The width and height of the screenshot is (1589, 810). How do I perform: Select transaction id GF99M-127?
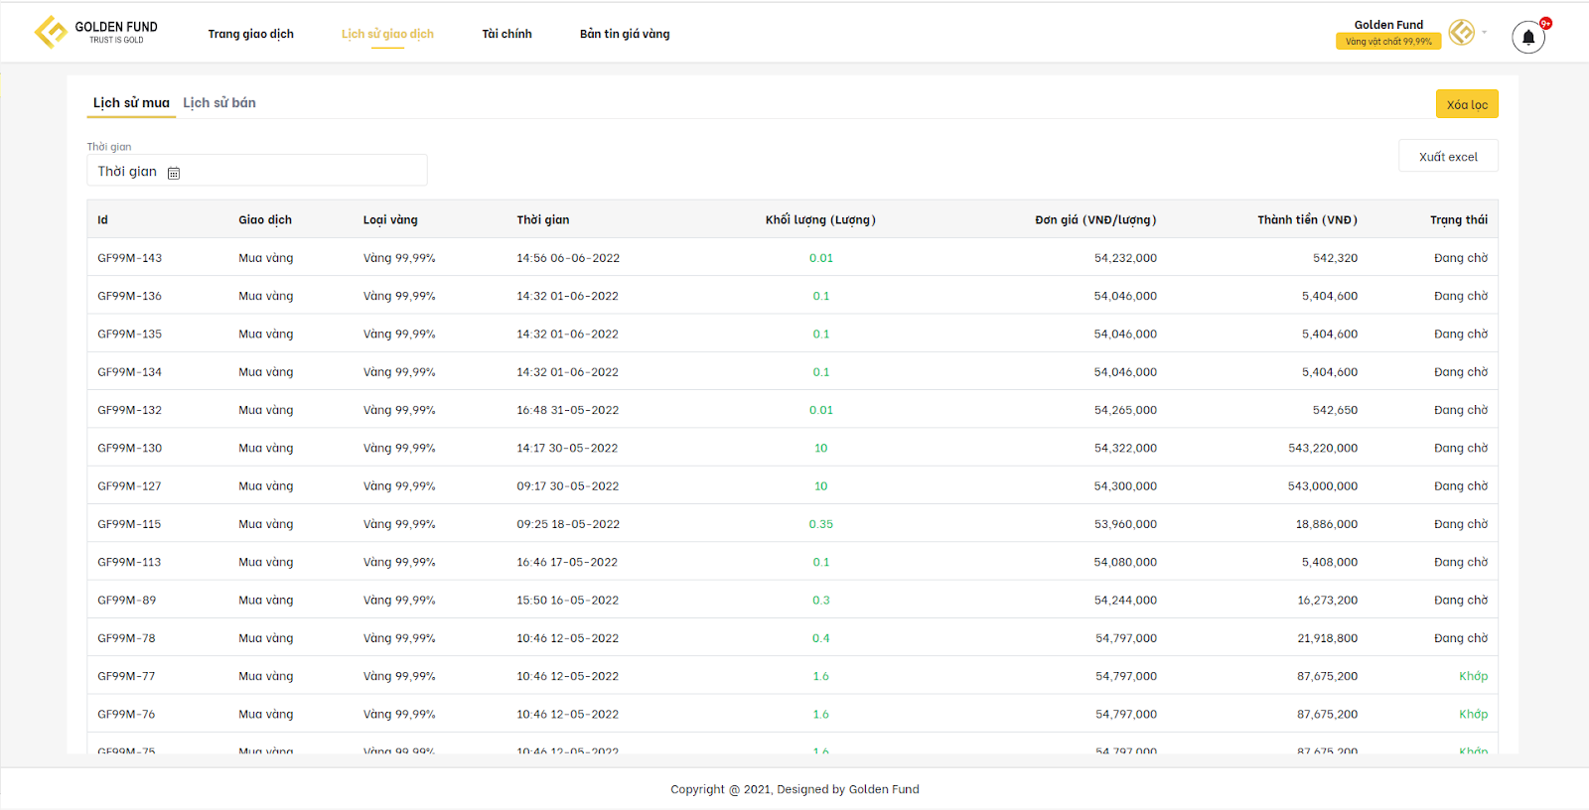click(x=130, y=486)
